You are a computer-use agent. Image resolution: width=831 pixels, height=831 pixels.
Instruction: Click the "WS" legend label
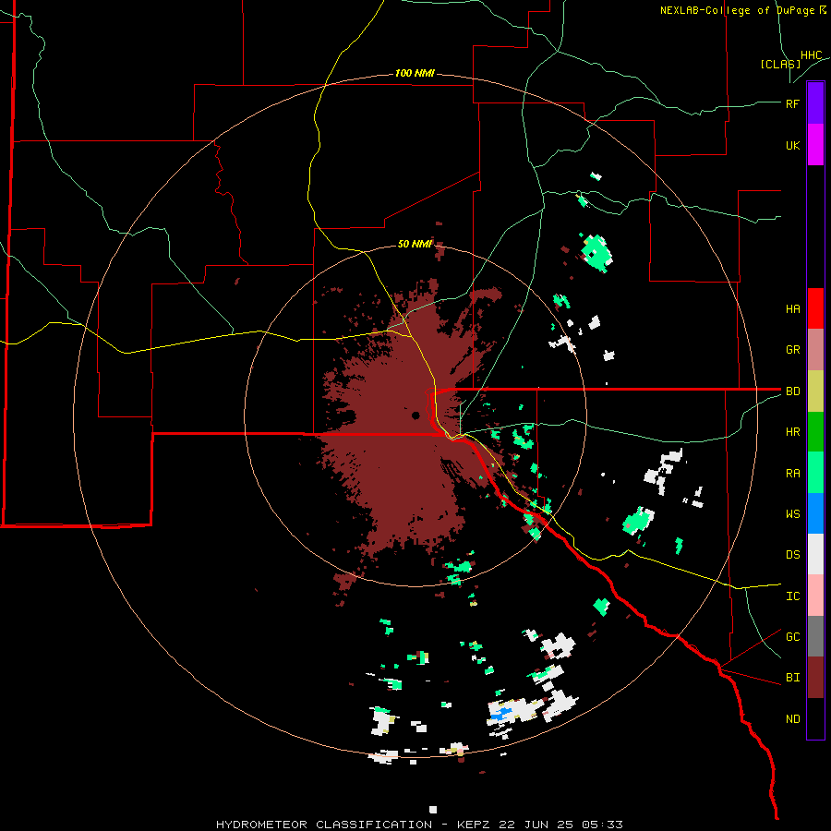pyautogui.click(x=792, y=513)
